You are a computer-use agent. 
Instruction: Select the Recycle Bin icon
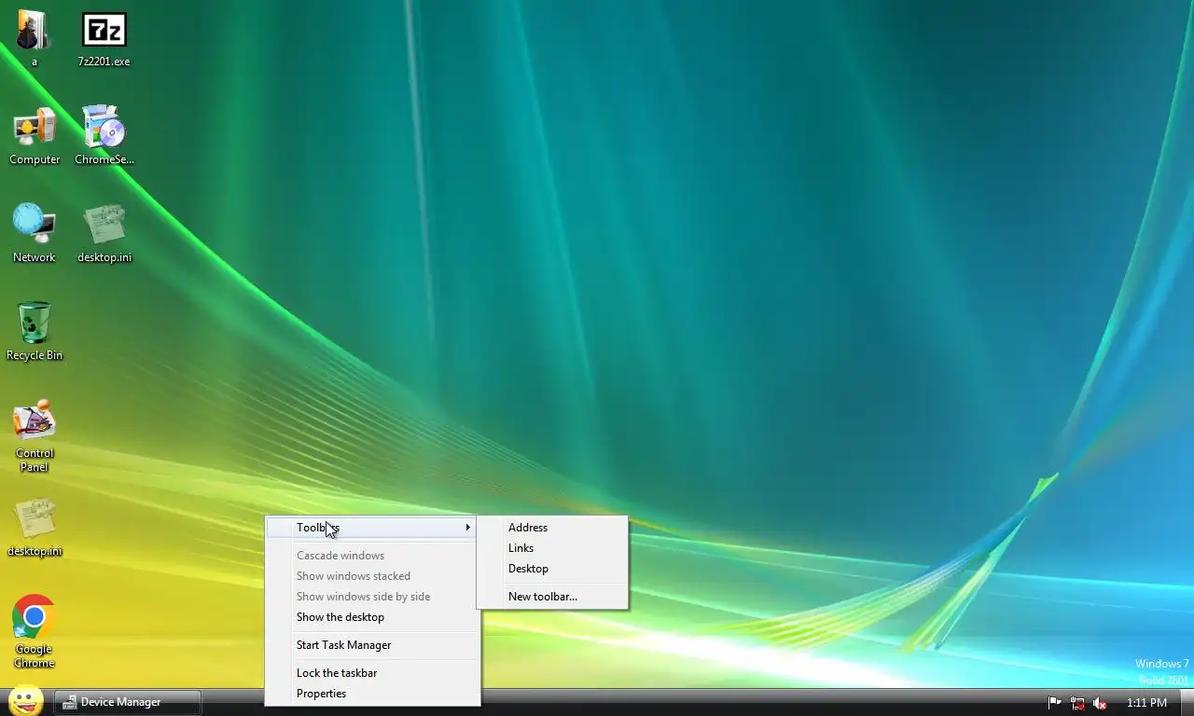(x=35, y=331)
